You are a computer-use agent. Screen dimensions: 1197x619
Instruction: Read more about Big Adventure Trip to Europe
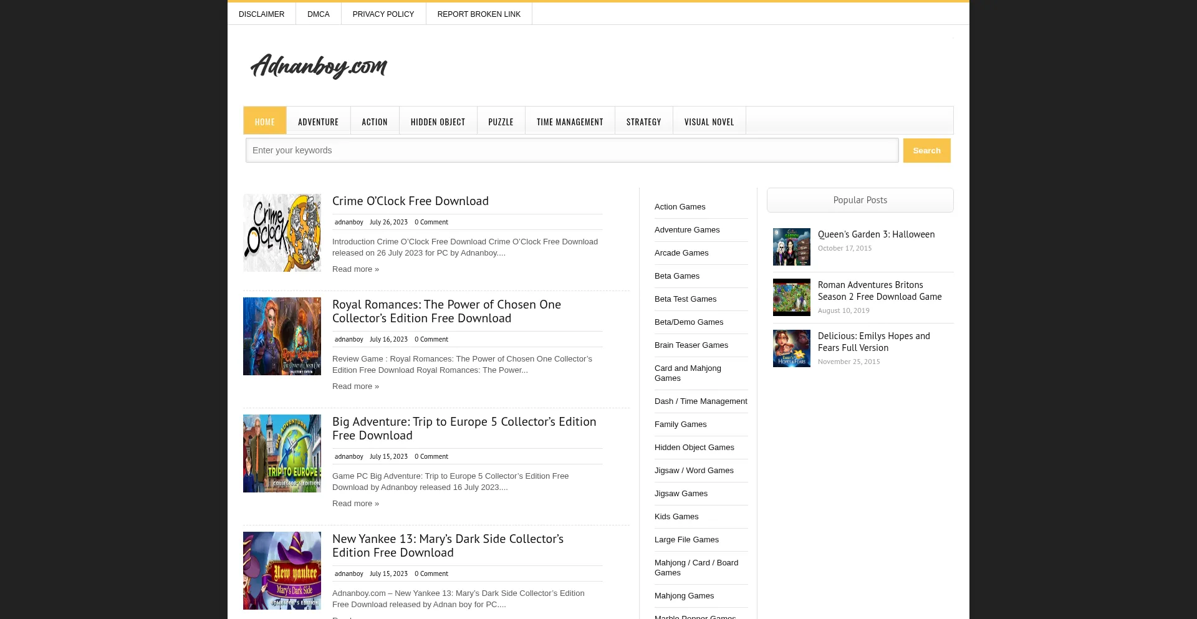[355, 503]
